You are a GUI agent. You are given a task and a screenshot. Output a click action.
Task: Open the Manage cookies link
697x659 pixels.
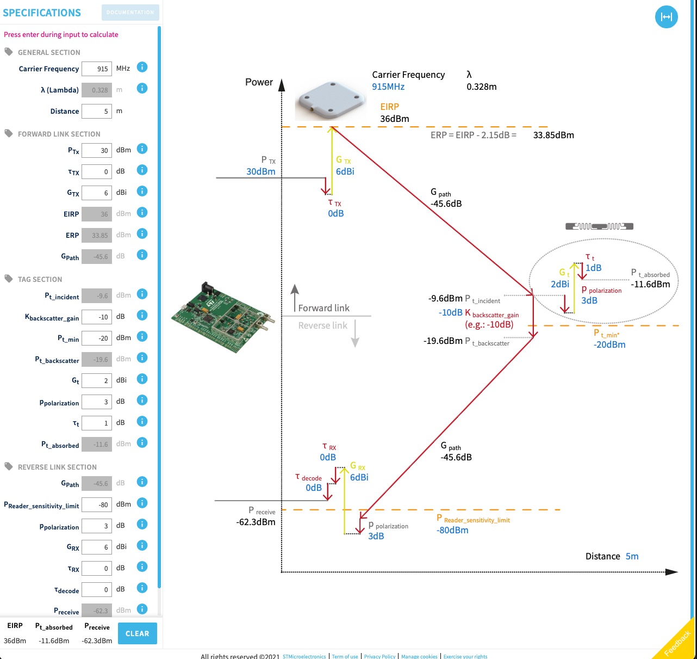tap(419, 656)
